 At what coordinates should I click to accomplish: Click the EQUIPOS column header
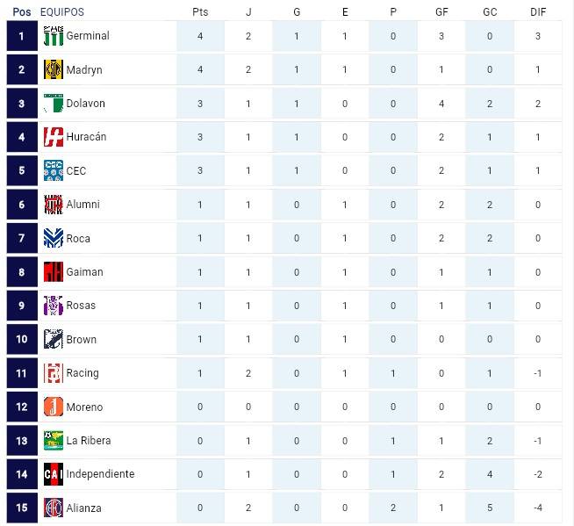coord(62,12)
